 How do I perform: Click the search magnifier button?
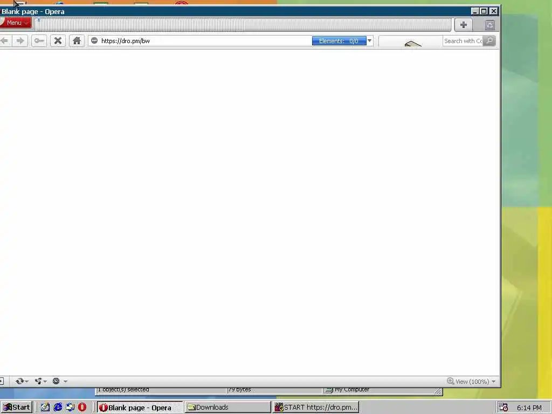(489, 41)
